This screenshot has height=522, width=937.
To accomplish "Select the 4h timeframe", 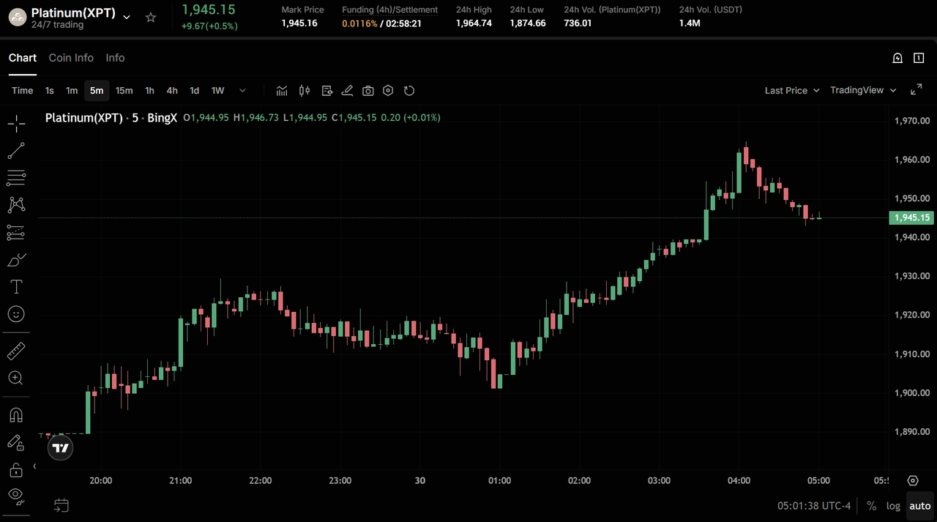I will pos(172,91).
